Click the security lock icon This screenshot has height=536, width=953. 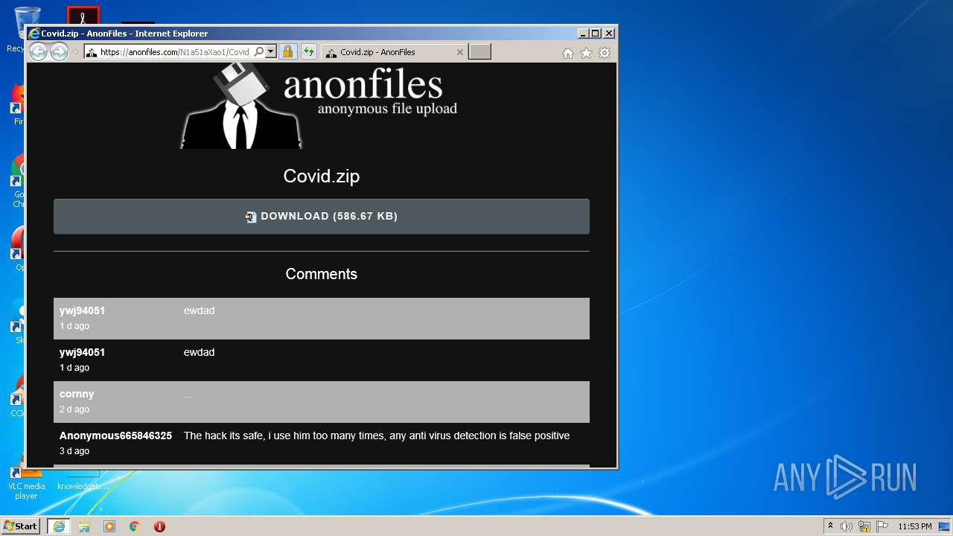pyautogui.click(x=287, y=52)
